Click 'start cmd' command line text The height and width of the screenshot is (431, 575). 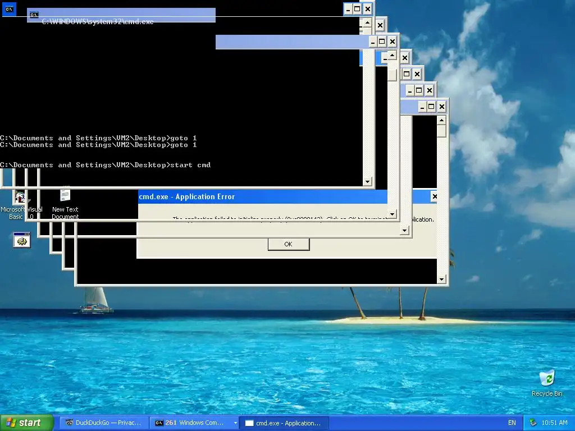click(x=191, y=165)
